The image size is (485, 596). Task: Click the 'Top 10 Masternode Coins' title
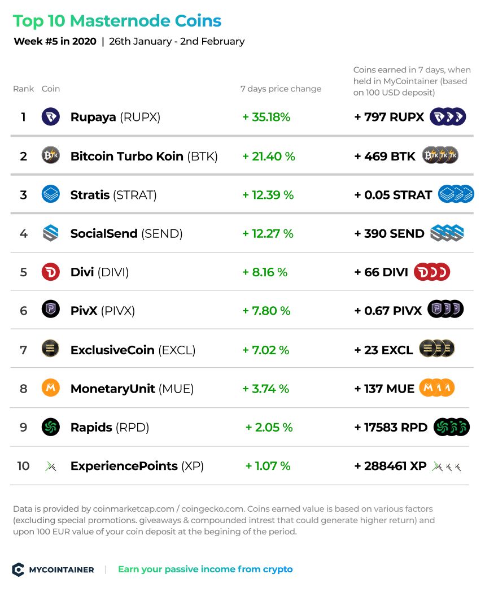pos(117,21)
